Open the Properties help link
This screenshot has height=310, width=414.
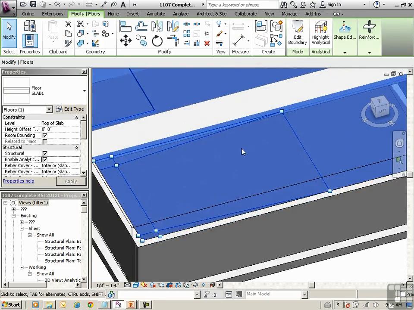click(x=19, y=181)
